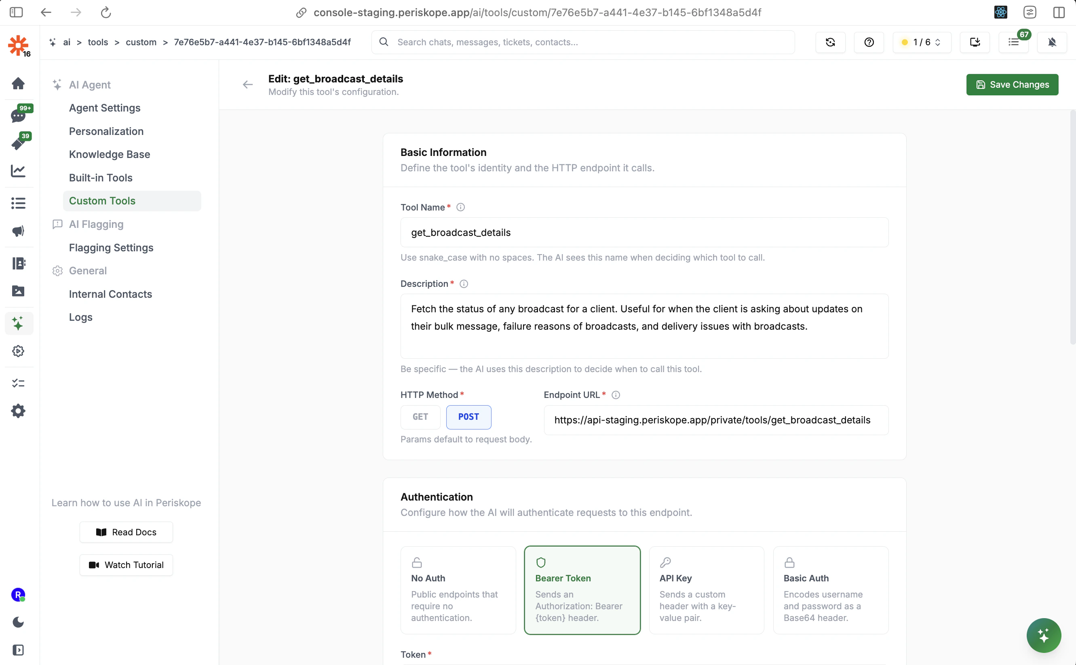Open chats icon with 99+ badge
The height and width of the screenshot is (665, 1076).
18,116
